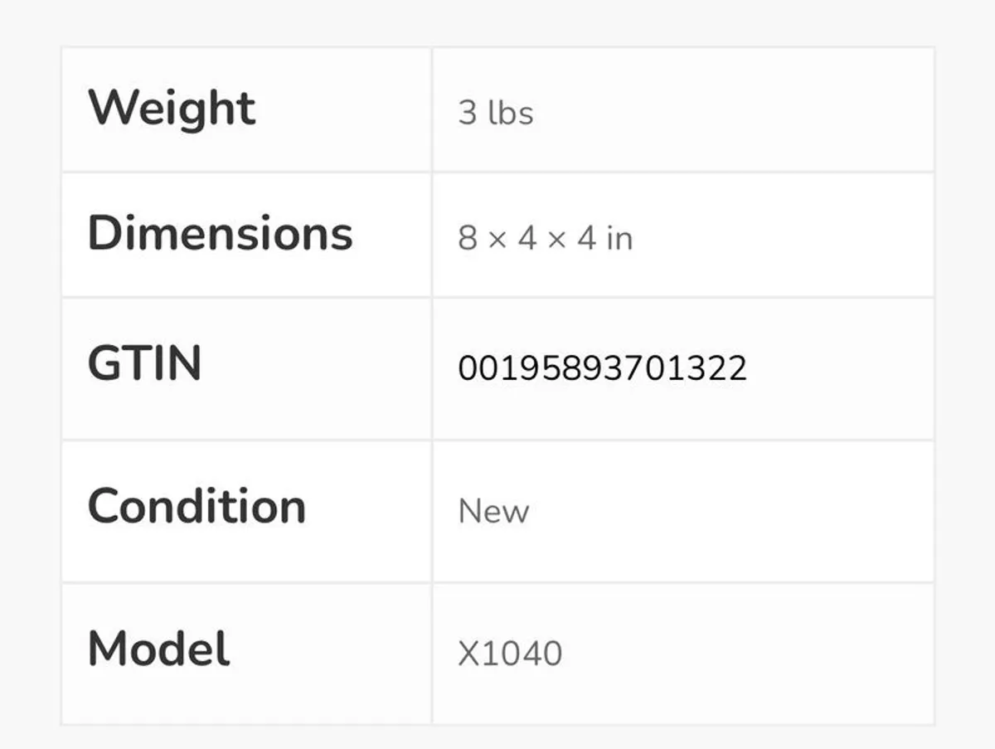Image resolution: width=995 pixels, height=749 pixels.
Task: Click the number 8 in Dimensions value
Action: click(x=468, y=239)
